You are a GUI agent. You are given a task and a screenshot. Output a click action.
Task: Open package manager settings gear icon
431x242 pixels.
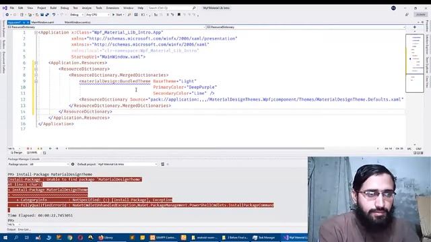(x=73, y=164)
